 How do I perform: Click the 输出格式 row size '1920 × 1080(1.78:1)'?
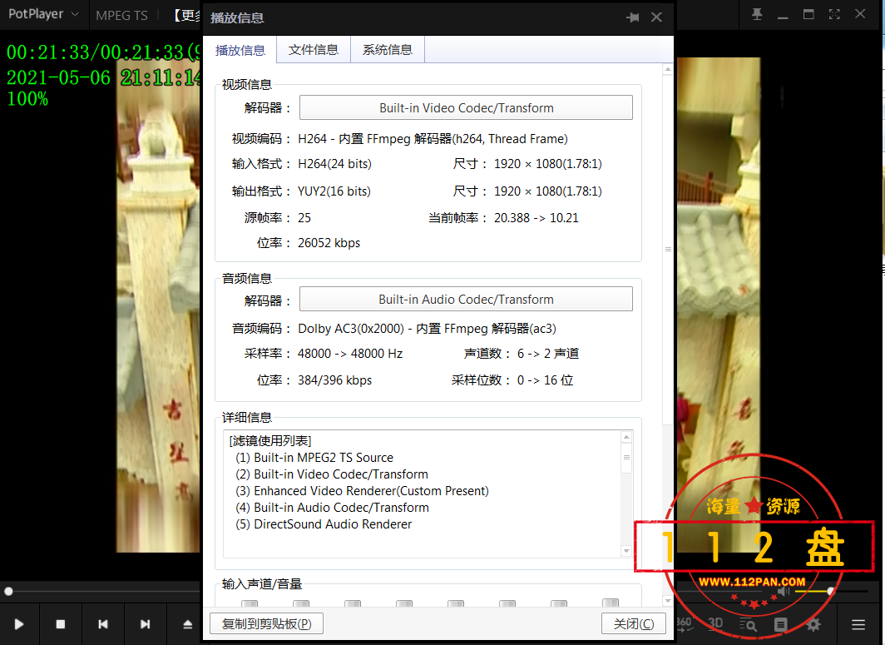[548, 191]
